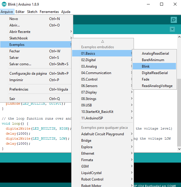Expand the 07.Display examples
The image size is (181, 187).
tap(102, 92)
